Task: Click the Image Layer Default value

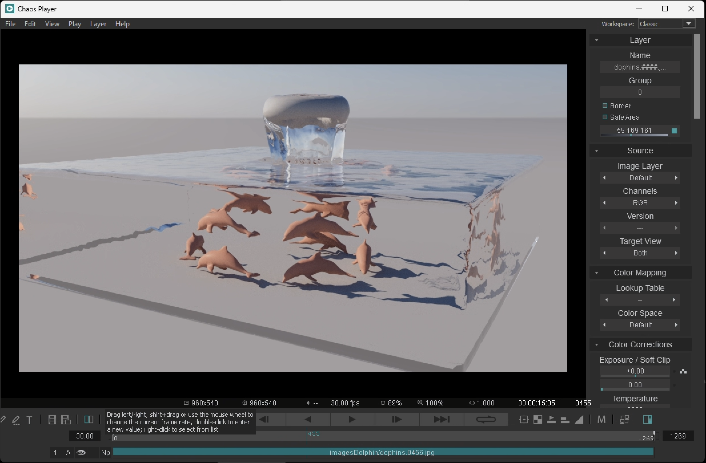Action: point(640,178)
